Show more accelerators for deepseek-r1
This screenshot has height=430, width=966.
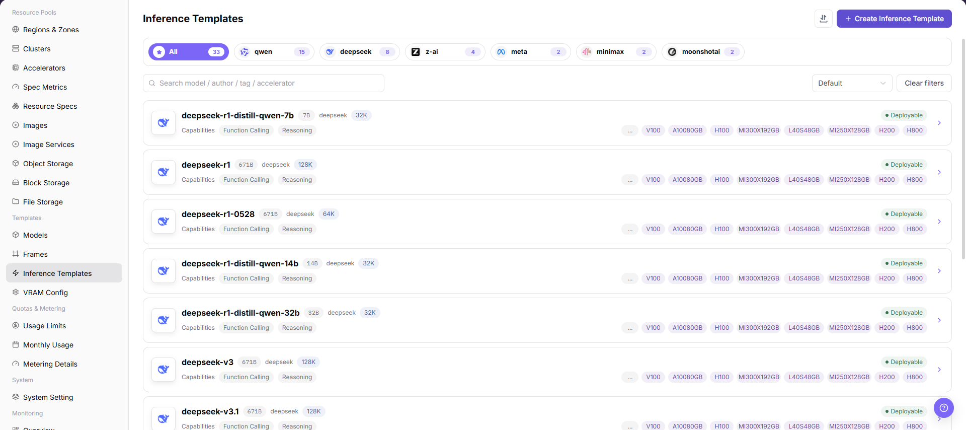pyautogui.click(x=630, y=180)
